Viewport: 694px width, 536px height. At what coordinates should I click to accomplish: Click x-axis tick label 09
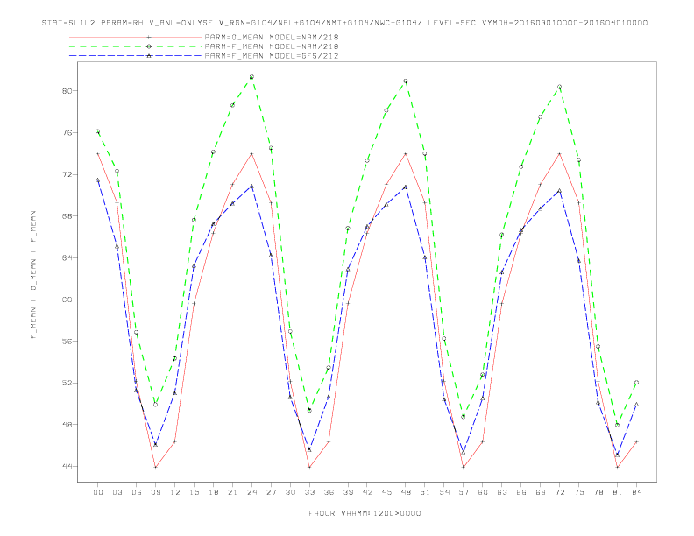155,492
